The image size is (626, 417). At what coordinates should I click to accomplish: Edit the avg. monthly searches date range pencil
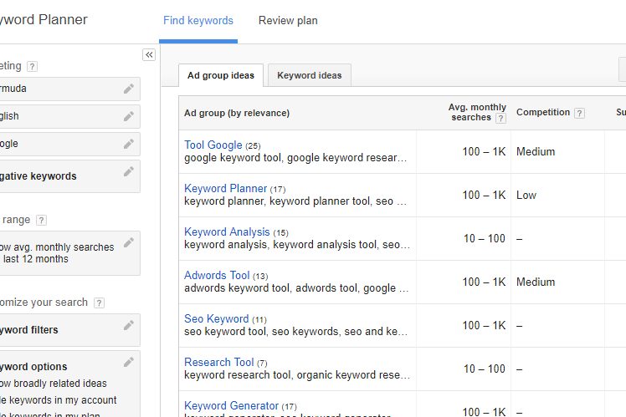click(x=129, y=242)
